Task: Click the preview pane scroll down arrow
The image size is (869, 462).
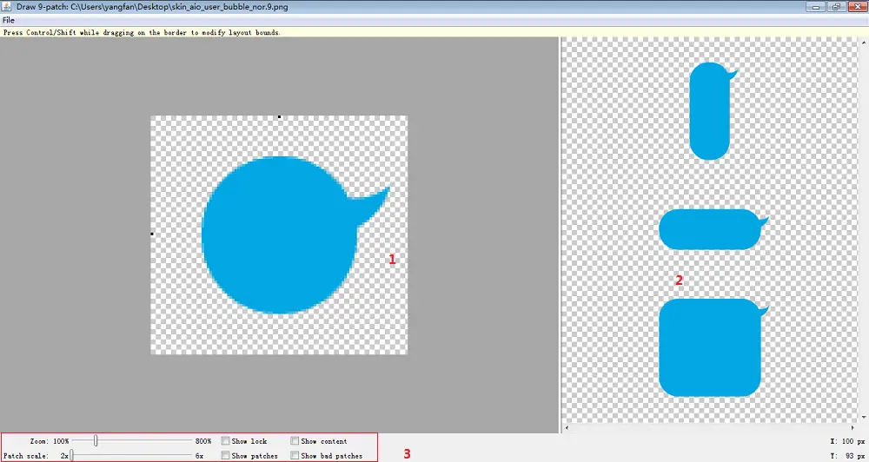Action: click(864, 417)
